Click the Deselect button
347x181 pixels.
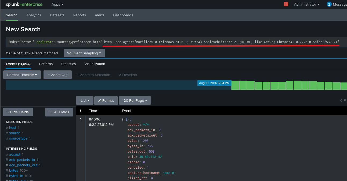[x=128, y=75]
